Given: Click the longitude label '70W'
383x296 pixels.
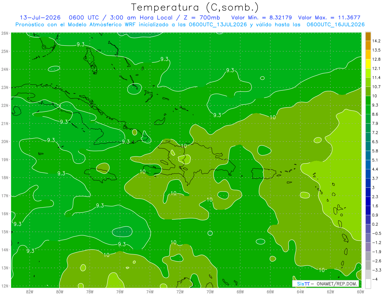Looking at the screenshot, I should pyautogui.click(x=210, y=292).
